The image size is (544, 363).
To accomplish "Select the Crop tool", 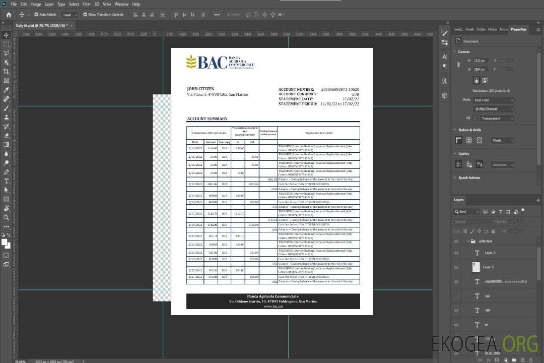I will click(6, 71).
